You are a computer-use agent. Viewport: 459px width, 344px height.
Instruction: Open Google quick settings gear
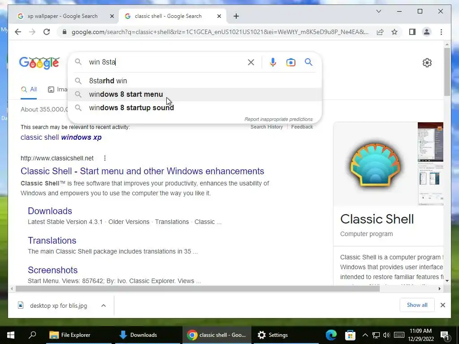(x=427, y=63)
